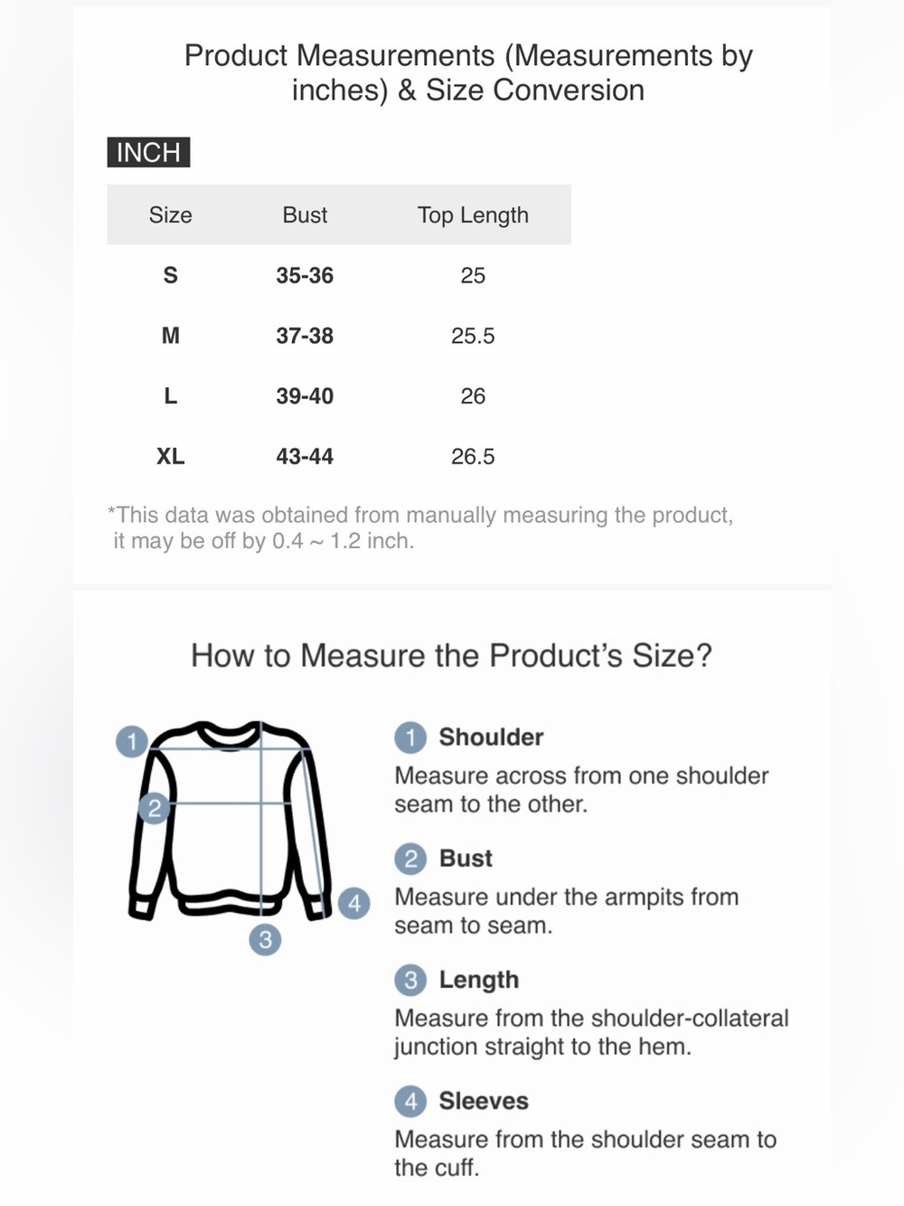Click the manual measuring disclaimer note

tap(420, 527)
